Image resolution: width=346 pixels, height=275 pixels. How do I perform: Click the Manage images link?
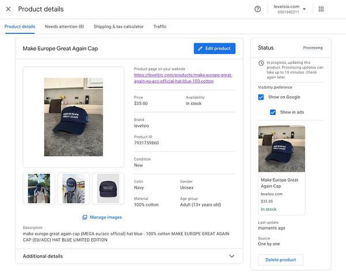tap(106, 217)
